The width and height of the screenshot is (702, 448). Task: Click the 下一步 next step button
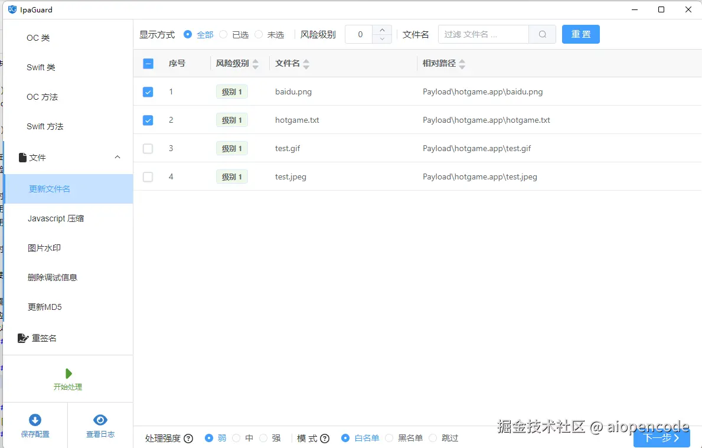click(660, 438)
